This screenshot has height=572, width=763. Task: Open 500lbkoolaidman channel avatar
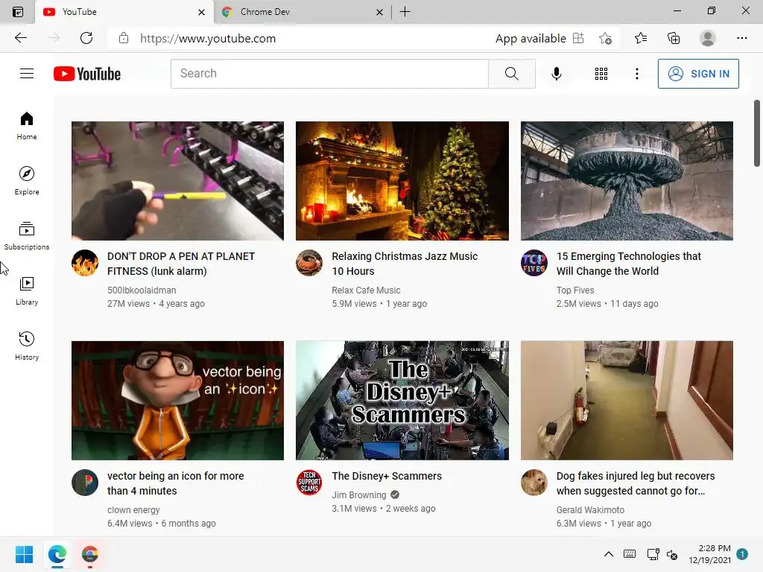85,263
